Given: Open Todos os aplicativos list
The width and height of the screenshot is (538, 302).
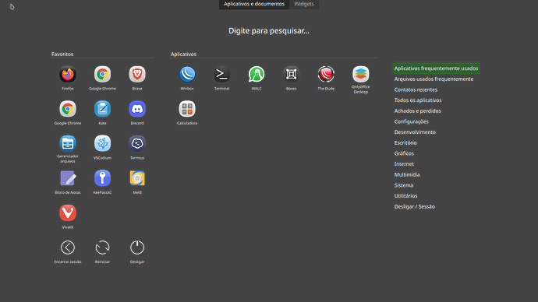Looking at the screenshot, I should (418, 100).
